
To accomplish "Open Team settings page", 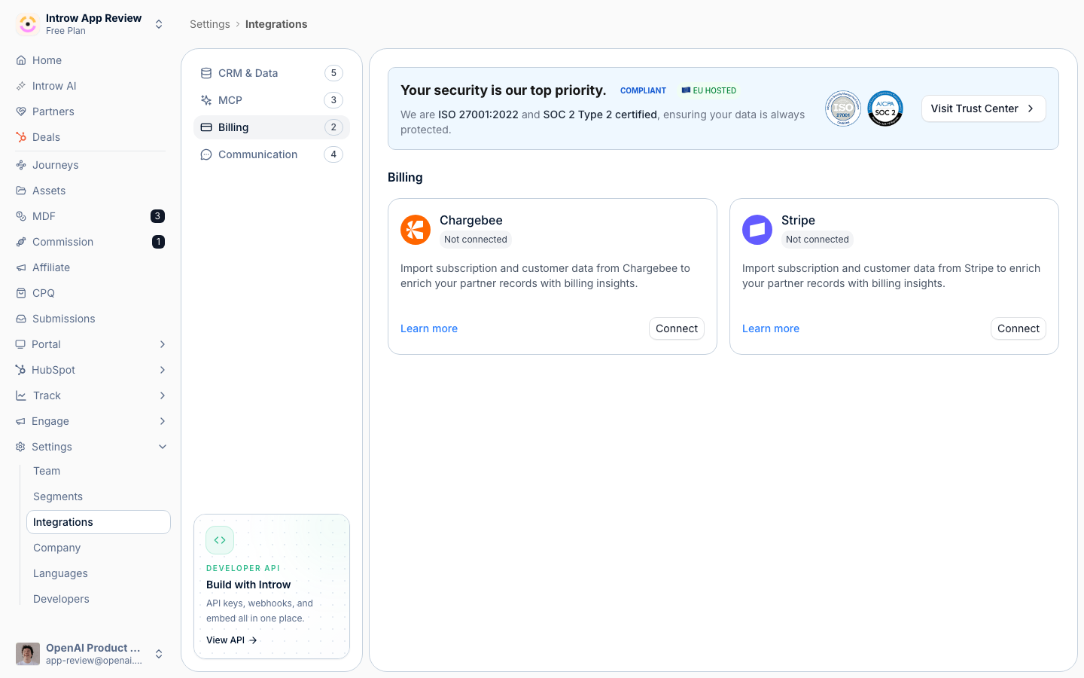I will click(x=99, y=471).
